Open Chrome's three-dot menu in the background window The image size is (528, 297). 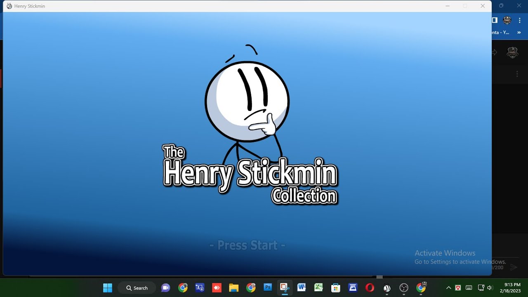tap(520, 20)
